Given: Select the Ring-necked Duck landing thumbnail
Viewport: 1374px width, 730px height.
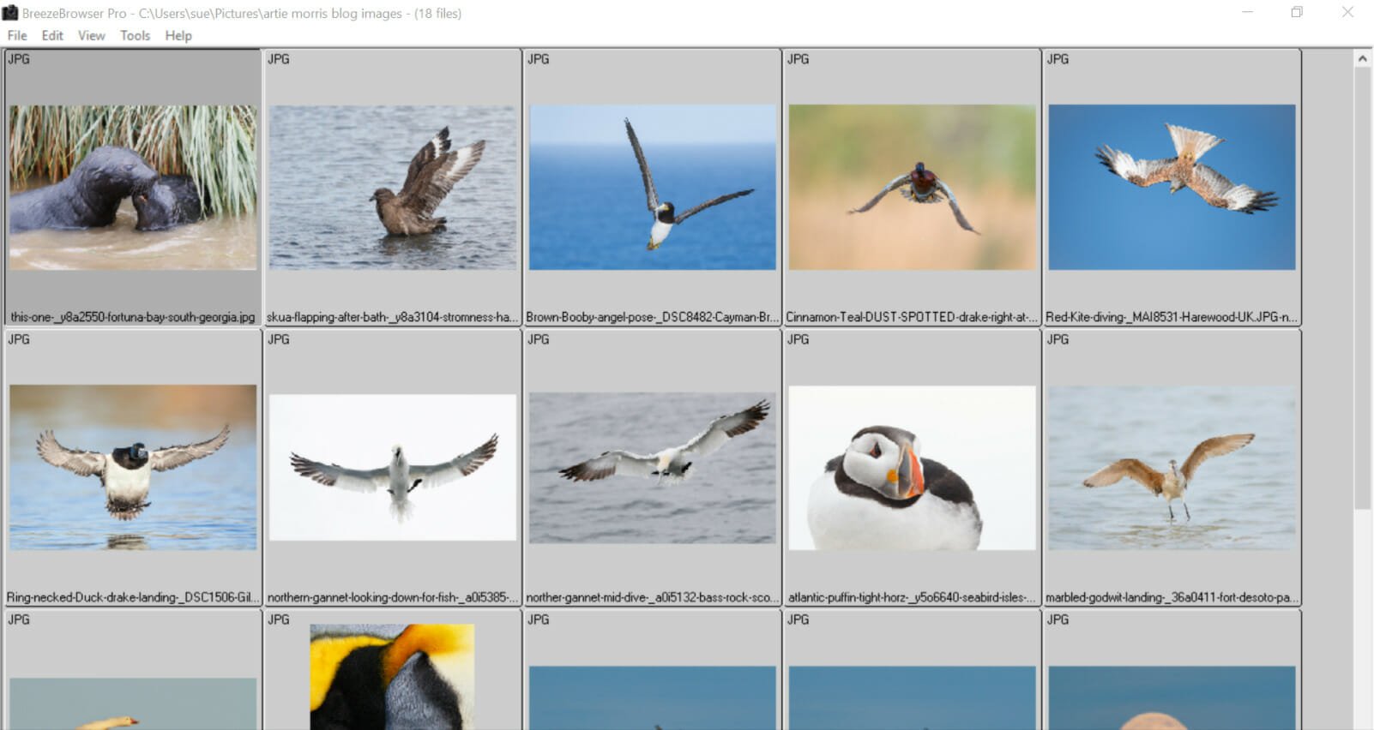Looking at the screenshot, I should (133, 467).
